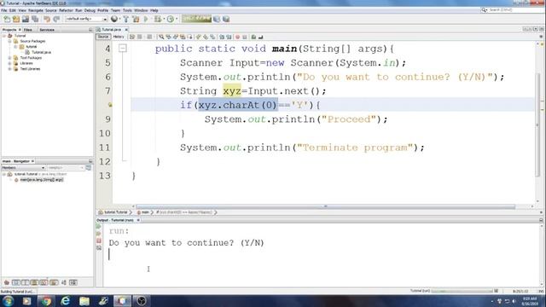Click the editor vertical scrollbar
This screenshot has width=546, height=307.
click(x=538, y=125)
